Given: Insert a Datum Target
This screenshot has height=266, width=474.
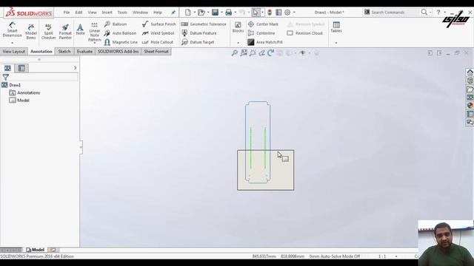Looking at the screenshot, I should pyautogui.click(x=198, y=42).
